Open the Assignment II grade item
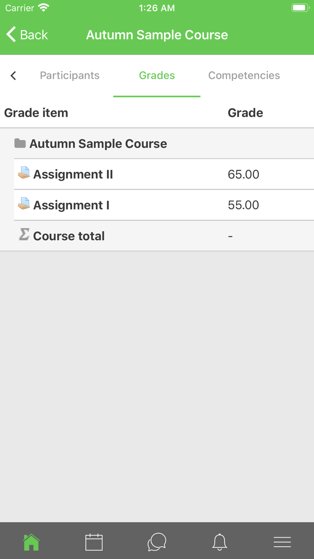 (x=73, y=174)
